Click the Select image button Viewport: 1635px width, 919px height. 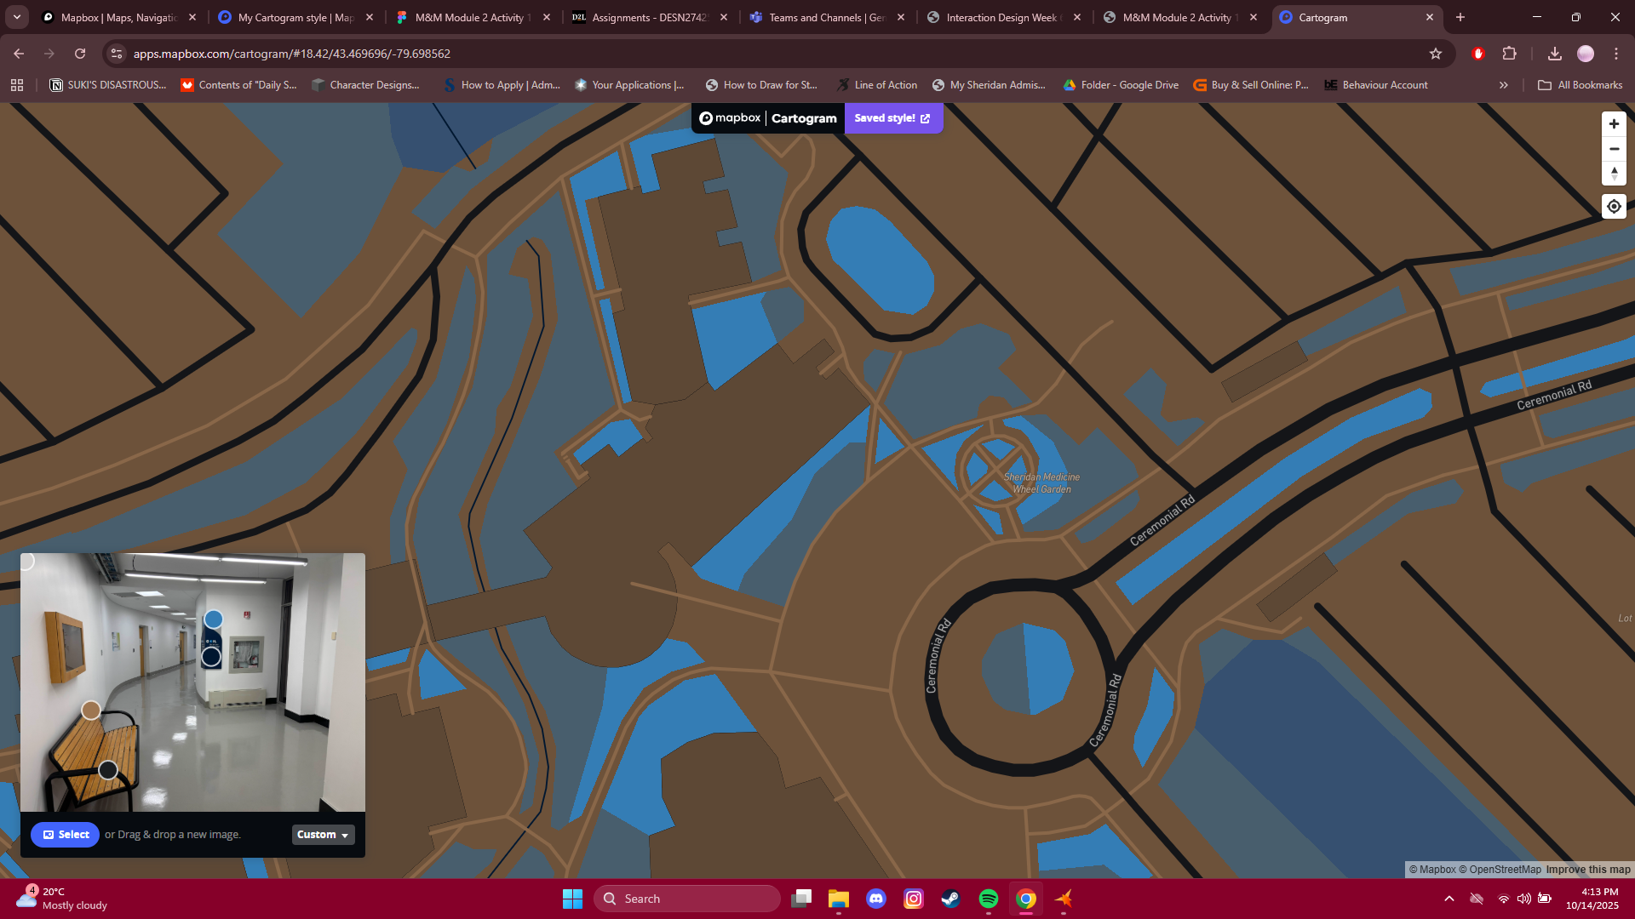click(x=66, y=835)
